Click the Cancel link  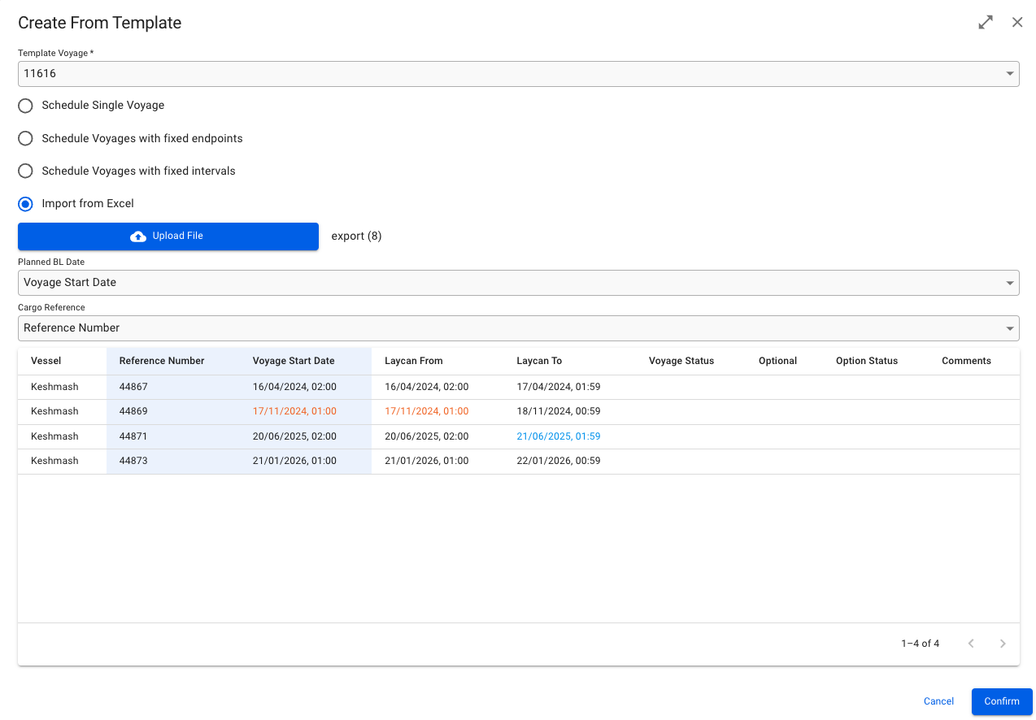click(938, 701)
